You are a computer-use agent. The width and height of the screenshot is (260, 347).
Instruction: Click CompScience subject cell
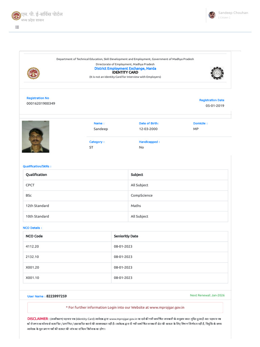click(178, 196)
